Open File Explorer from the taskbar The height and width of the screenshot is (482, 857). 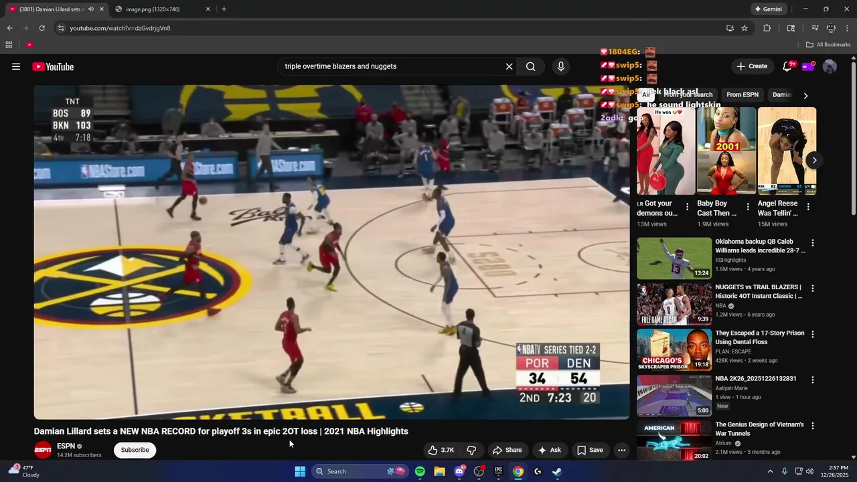[439, 471]
